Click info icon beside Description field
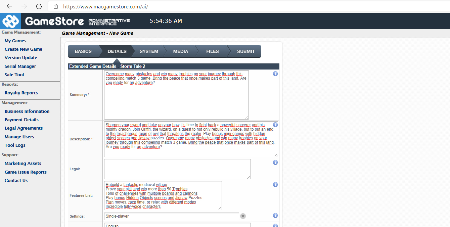Screen dimensions: 450x227 click(275, 125)
